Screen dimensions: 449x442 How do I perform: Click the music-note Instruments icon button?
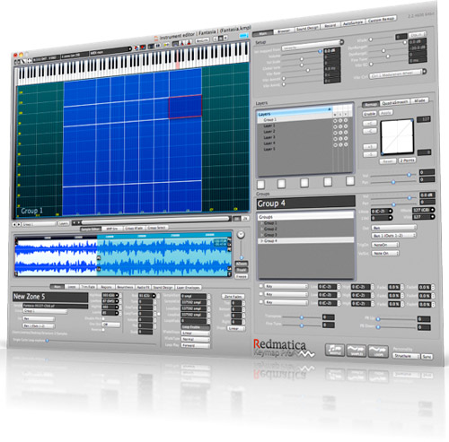coord(335,350)
